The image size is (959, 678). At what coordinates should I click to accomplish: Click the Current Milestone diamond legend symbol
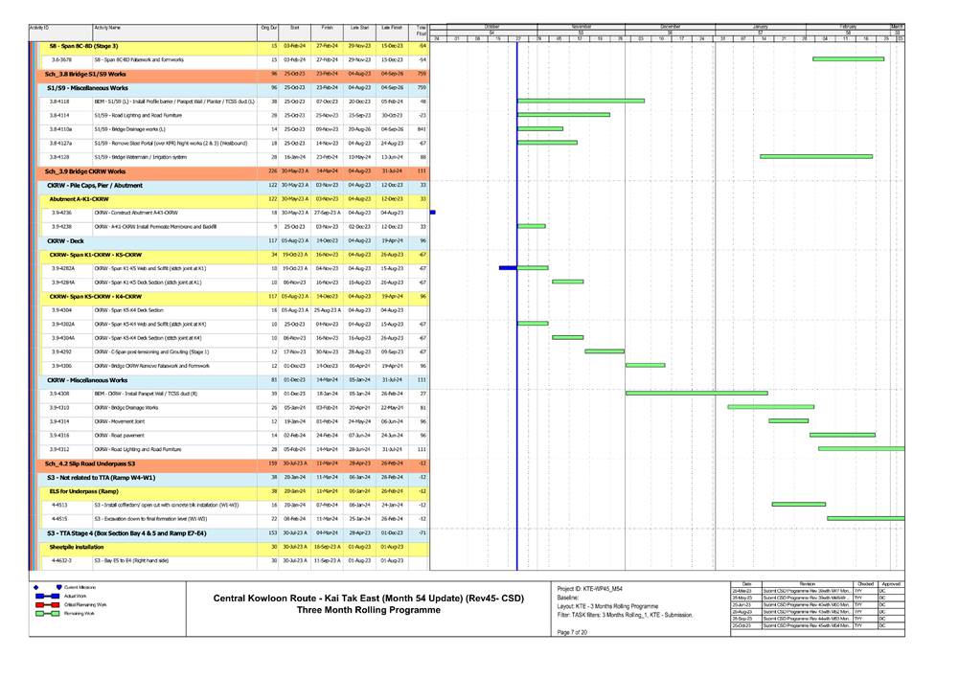(x=35, y=586)
